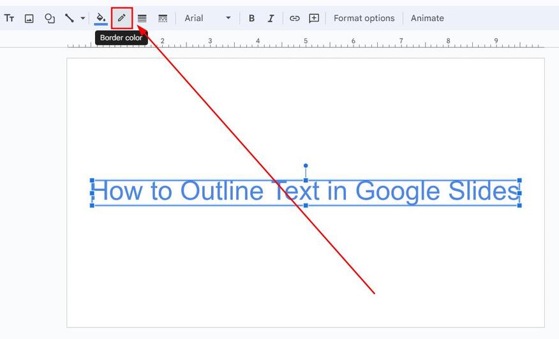Screen dimensions: 559x339
Task: Insert a link with the chain icon
Action: 294,19
